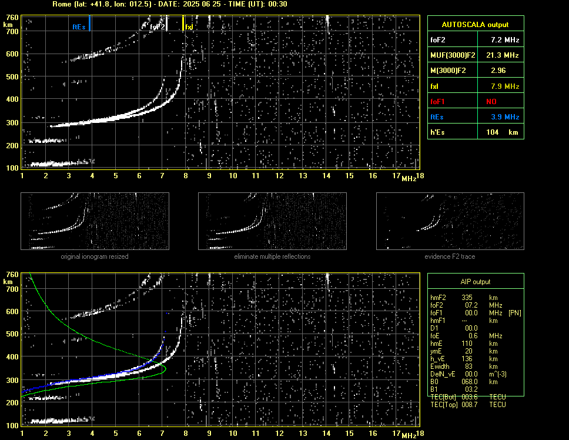Click the 760 km label on upper ionogram

(x=12, y=18)
